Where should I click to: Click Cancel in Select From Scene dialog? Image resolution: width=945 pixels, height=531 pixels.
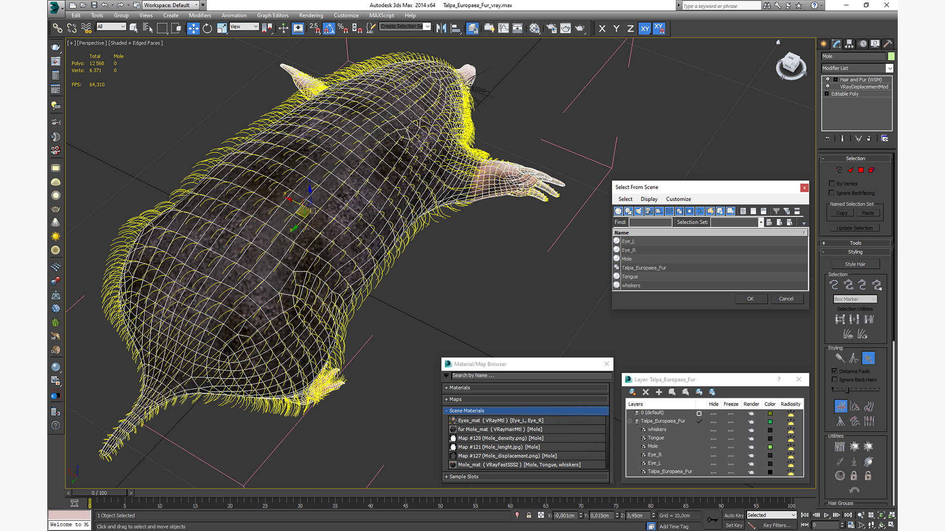(786, 298)
